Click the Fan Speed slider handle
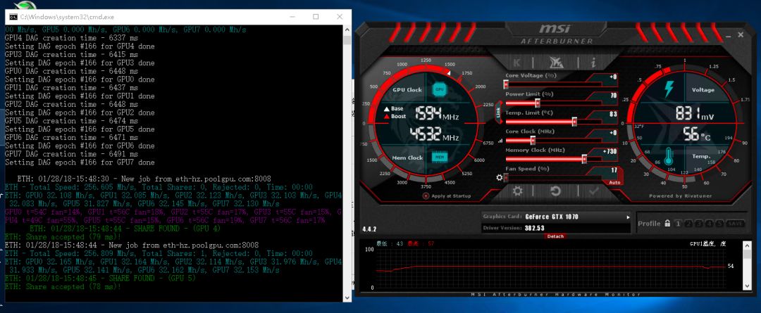 pos(506,177)
